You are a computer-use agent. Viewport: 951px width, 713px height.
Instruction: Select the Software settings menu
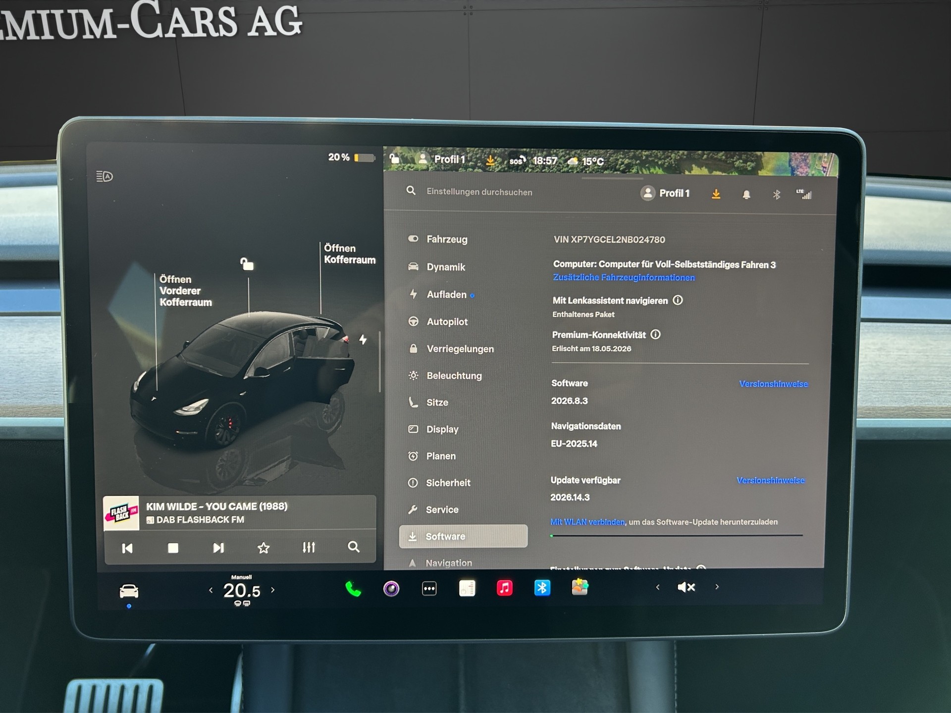[463, 536]
